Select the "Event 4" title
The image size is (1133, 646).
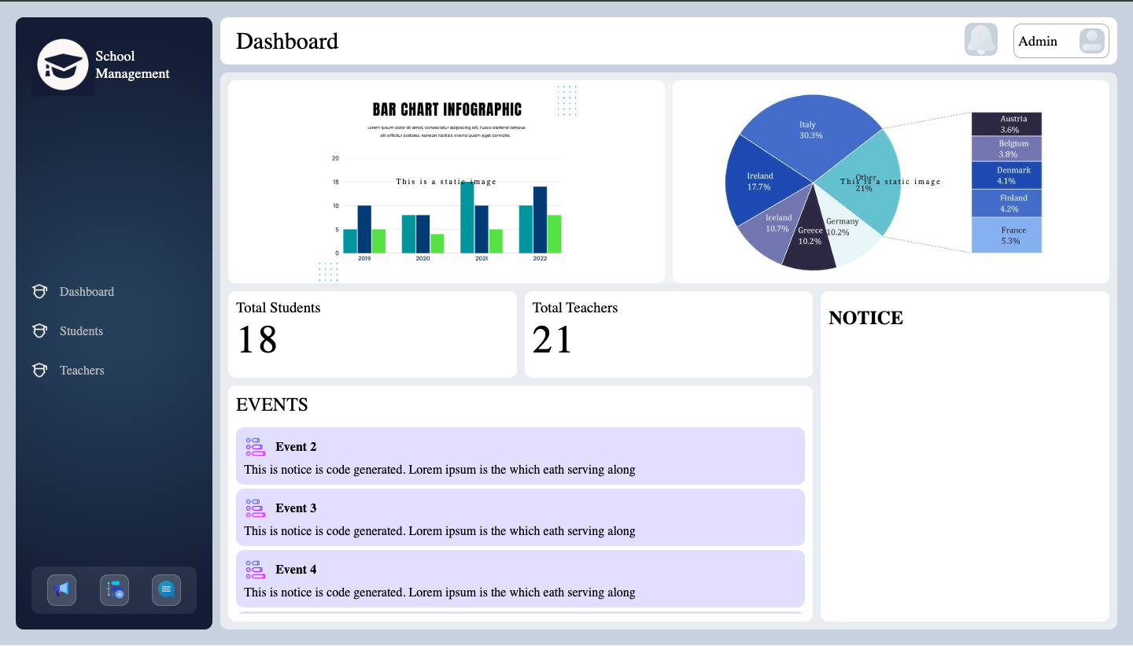(296, 570)
